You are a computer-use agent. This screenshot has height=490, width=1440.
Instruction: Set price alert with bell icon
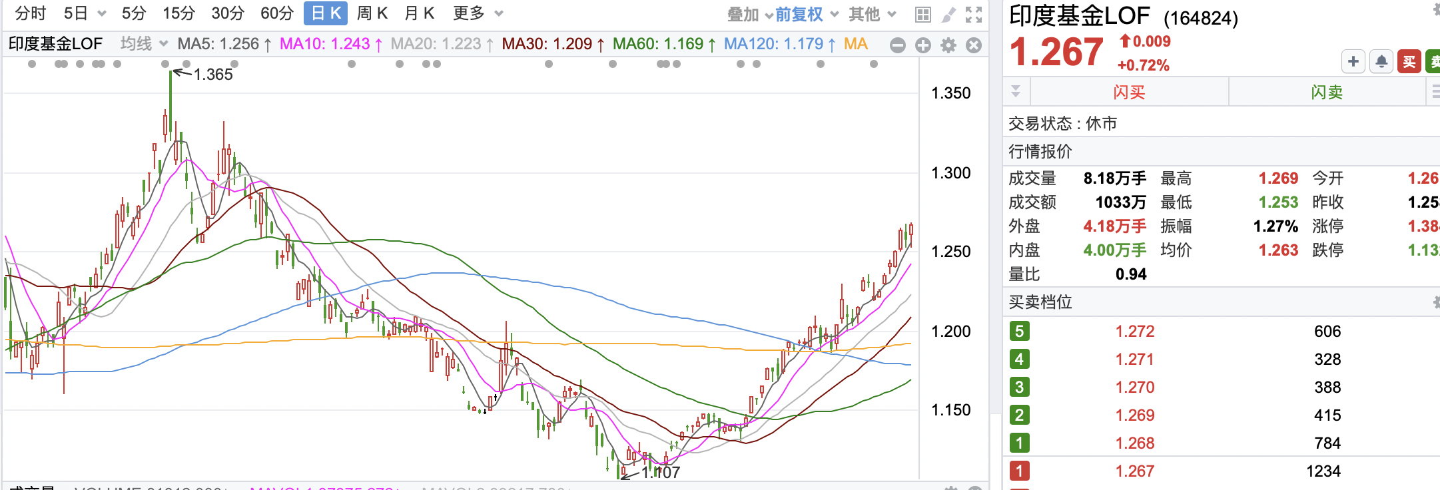click(1381, 62)
